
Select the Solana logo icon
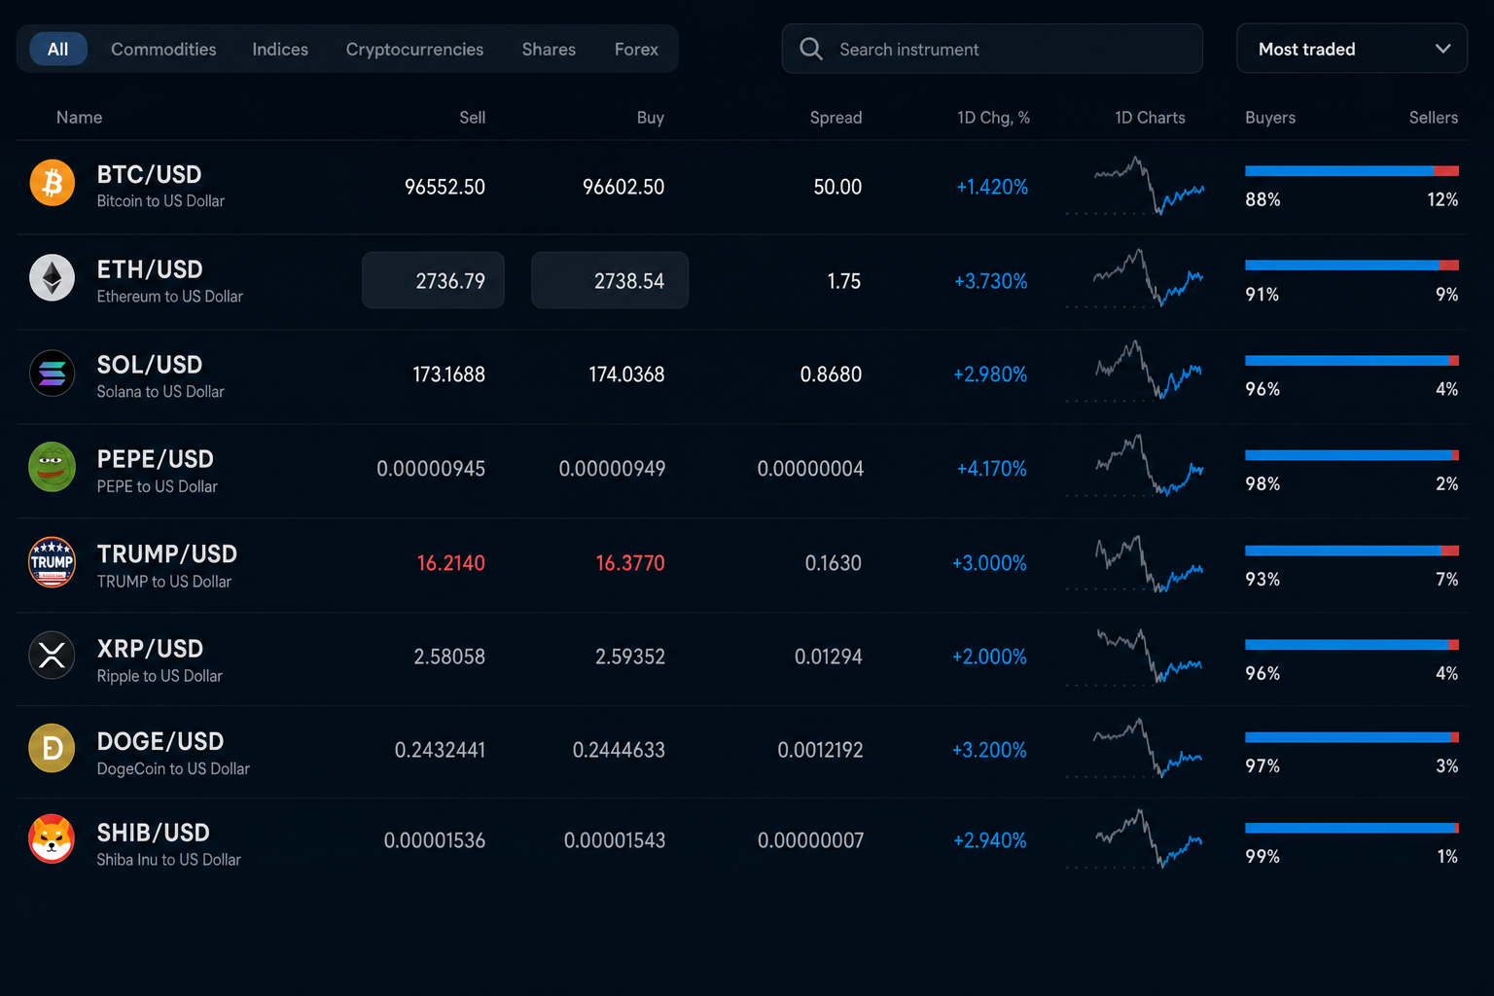[x=53, y=373]
